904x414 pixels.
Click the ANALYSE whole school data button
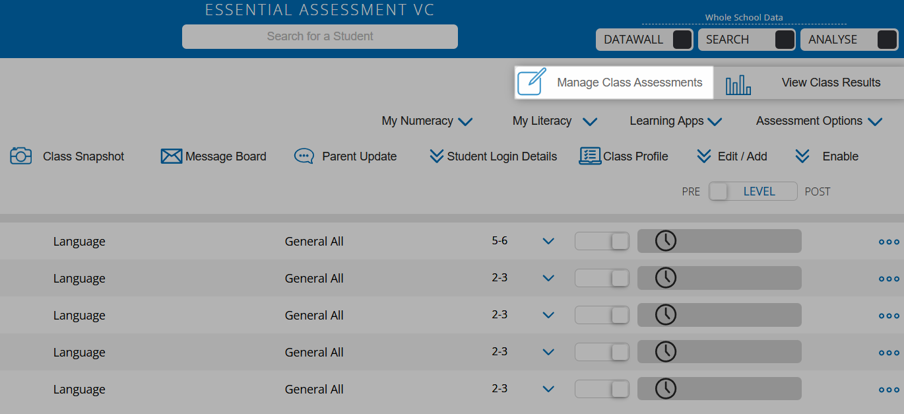pyautogui.click(x=849, y=40)
